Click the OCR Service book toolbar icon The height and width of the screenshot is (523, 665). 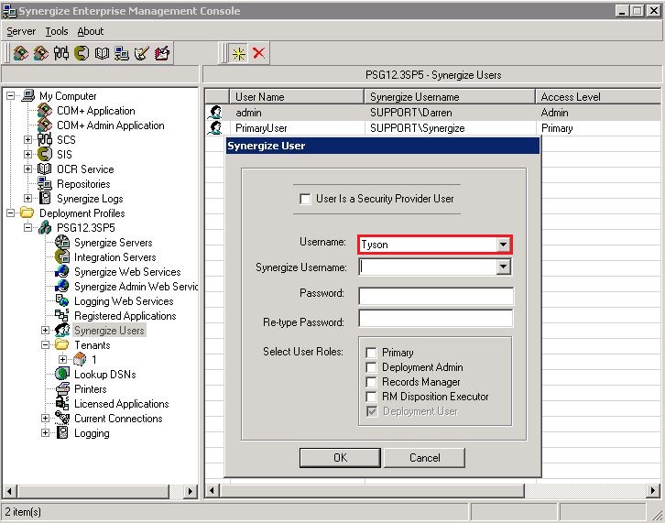pyautogui.click(x=102, y=53)
